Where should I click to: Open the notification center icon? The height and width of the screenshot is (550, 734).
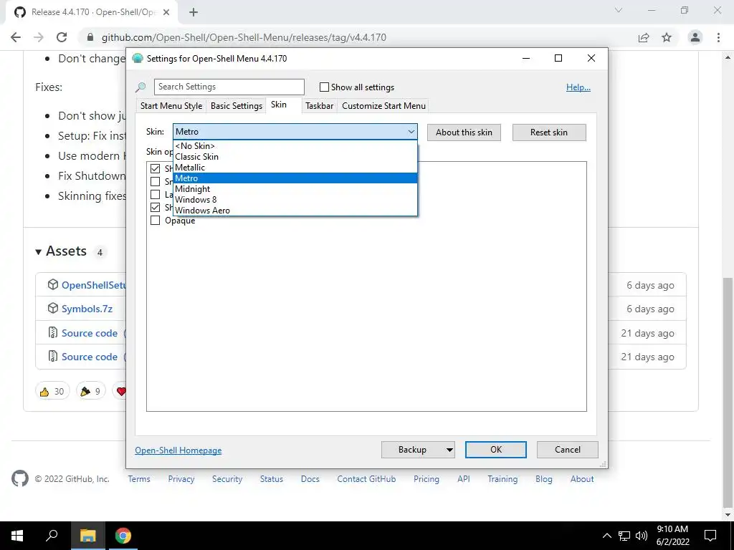point(710,536)
